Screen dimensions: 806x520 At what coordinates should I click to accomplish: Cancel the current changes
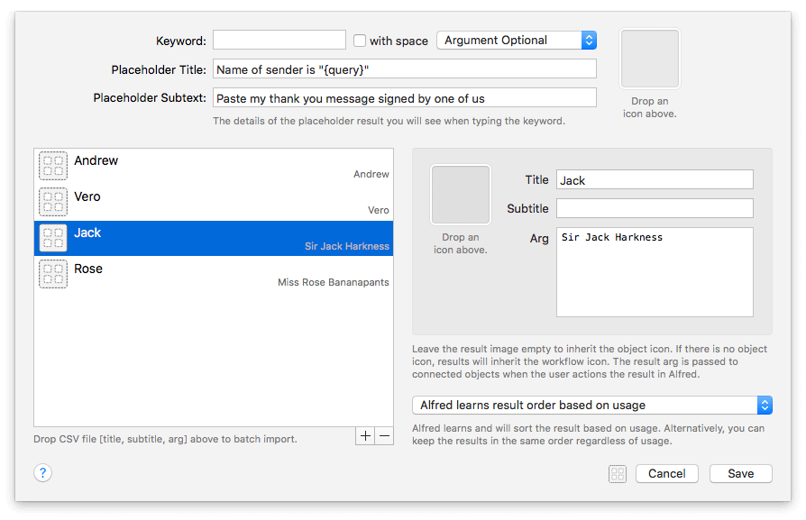666,473
